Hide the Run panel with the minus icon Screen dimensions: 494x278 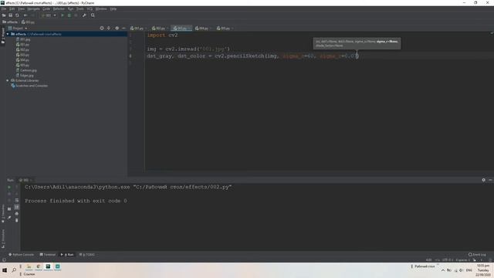tap(490, 180)
